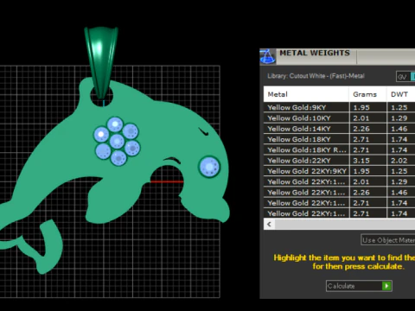
Task: Click the Calculate button
Action: click(359, 286)
